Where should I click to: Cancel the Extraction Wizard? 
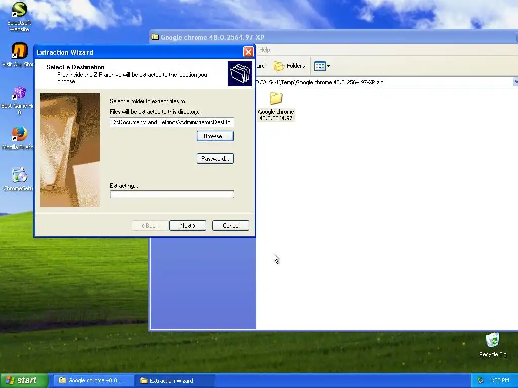click(x=231, y=226)
